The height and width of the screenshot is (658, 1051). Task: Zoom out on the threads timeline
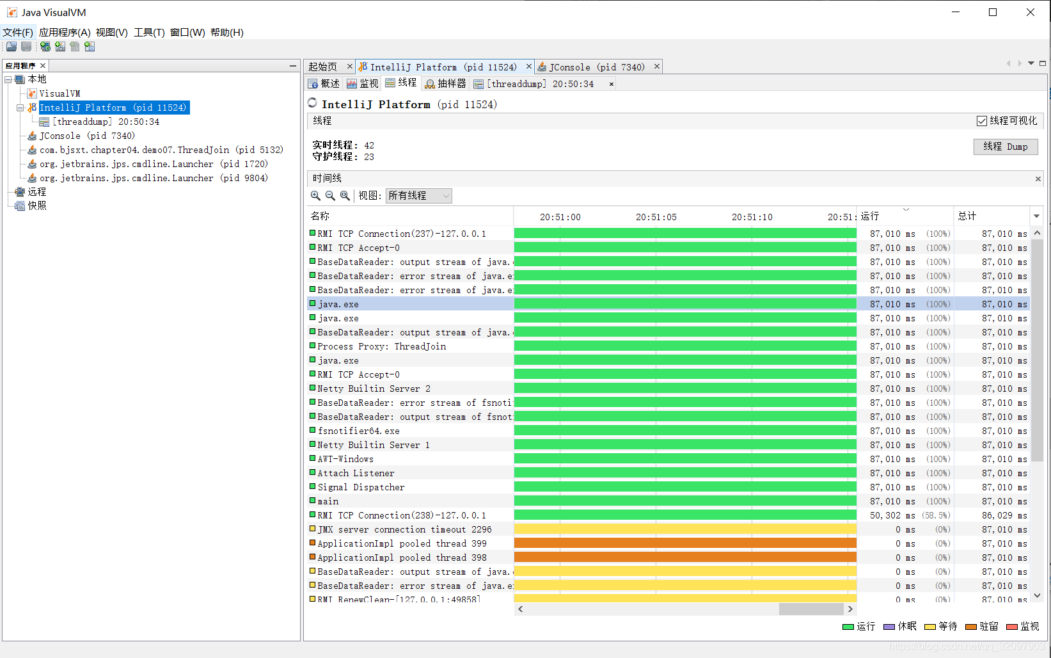(x=330, y=195)
